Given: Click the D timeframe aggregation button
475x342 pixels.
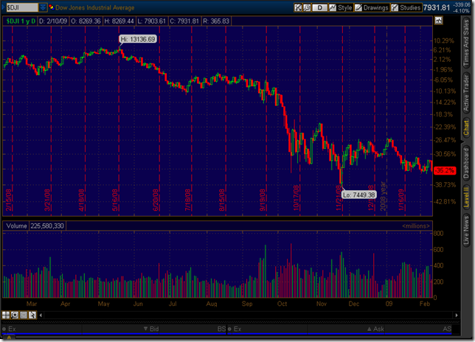Looking at the screenshot, I should (319, 7).
